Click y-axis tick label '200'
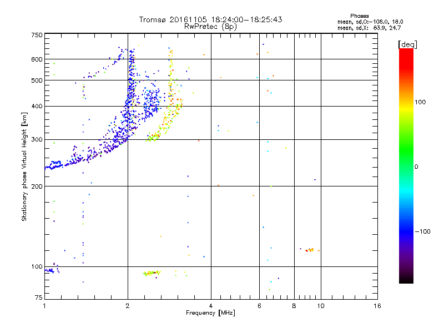The image size is (444, 333). pyautogui.click(x=37, y=186)
